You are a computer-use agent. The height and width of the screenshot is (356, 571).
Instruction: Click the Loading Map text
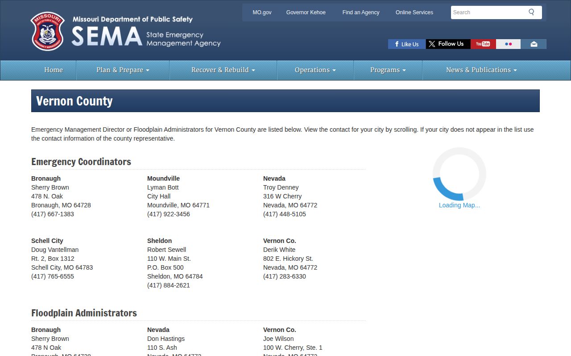click(x=459, y=205)
